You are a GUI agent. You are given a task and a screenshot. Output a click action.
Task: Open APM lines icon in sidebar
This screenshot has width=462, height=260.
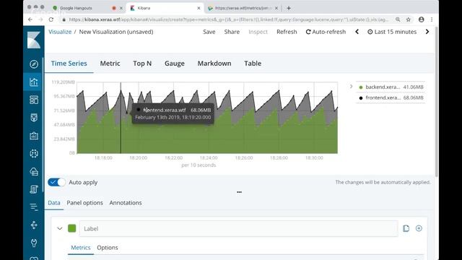(34, 207)
